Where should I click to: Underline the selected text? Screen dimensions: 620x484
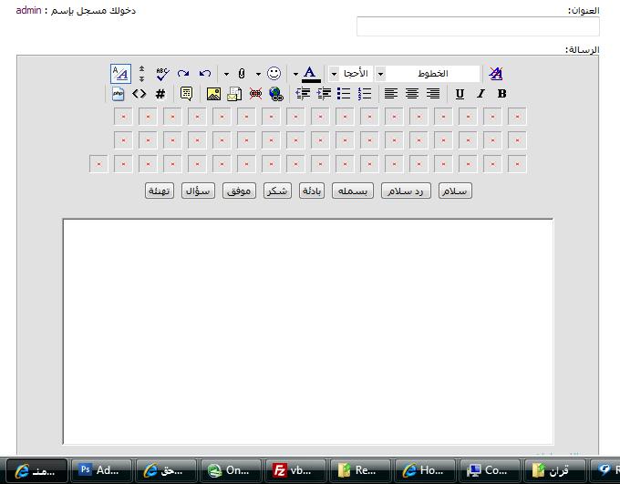pyautogui.click(x=460, y=94)
